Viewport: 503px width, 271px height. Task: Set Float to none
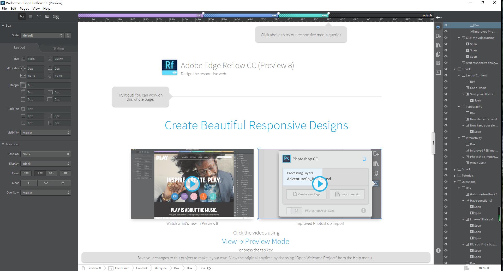click(x=26, y=173)
